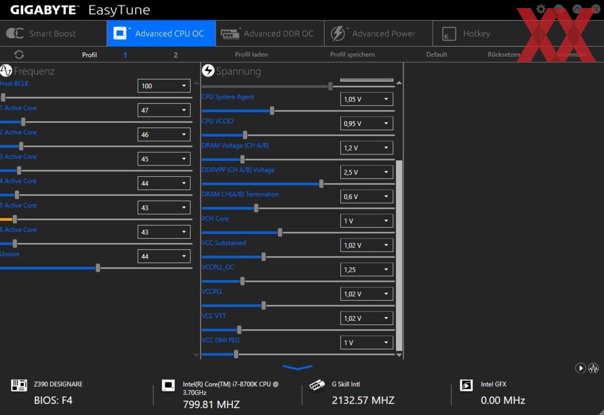604x415 pixels.
Task: Open the hardware monitor waveform icon
Action: 593,368
